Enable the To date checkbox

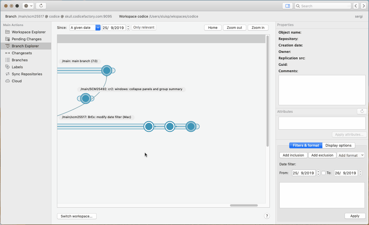tap(324, 173)
